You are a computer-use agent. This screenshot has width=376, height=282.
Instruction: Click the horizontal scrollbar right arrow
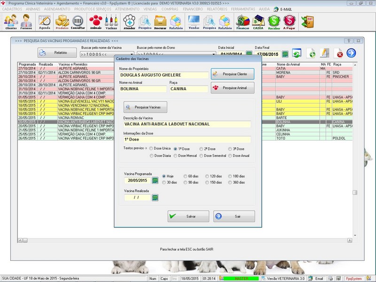coord(350,240)
